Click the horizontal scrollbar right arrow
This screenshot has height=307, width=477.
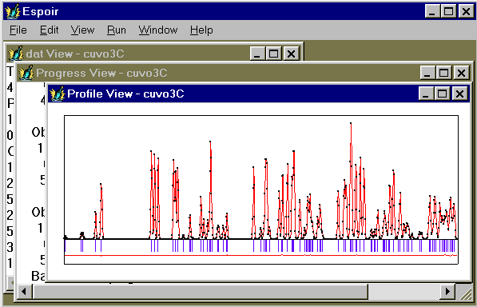[x=447, y=292]
